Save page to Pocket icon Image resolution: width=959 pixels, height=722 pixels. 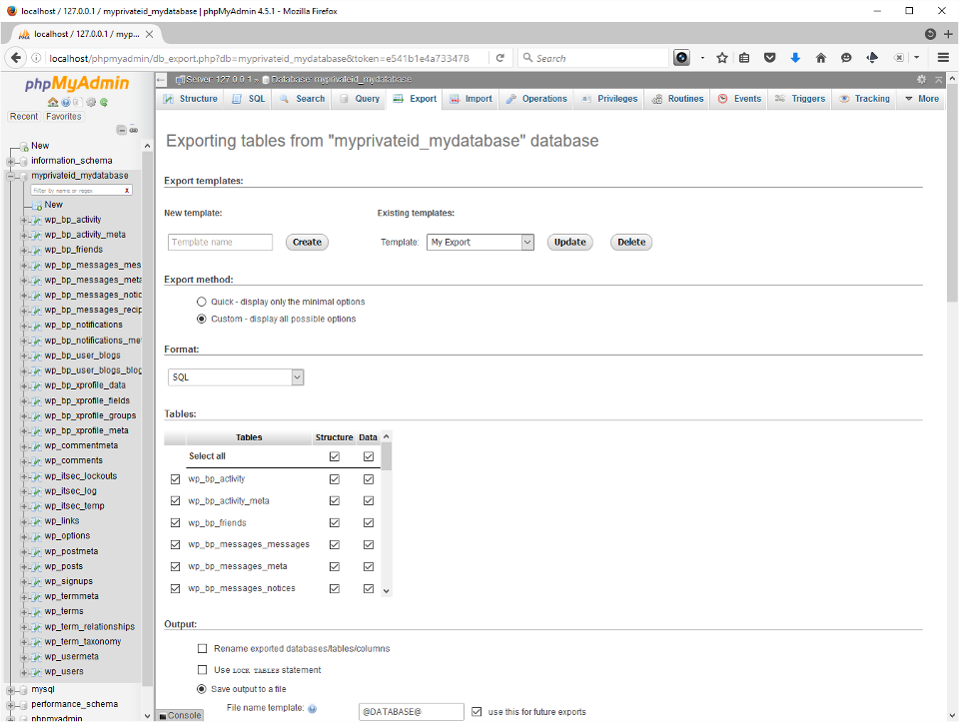(x=769, y=58)
